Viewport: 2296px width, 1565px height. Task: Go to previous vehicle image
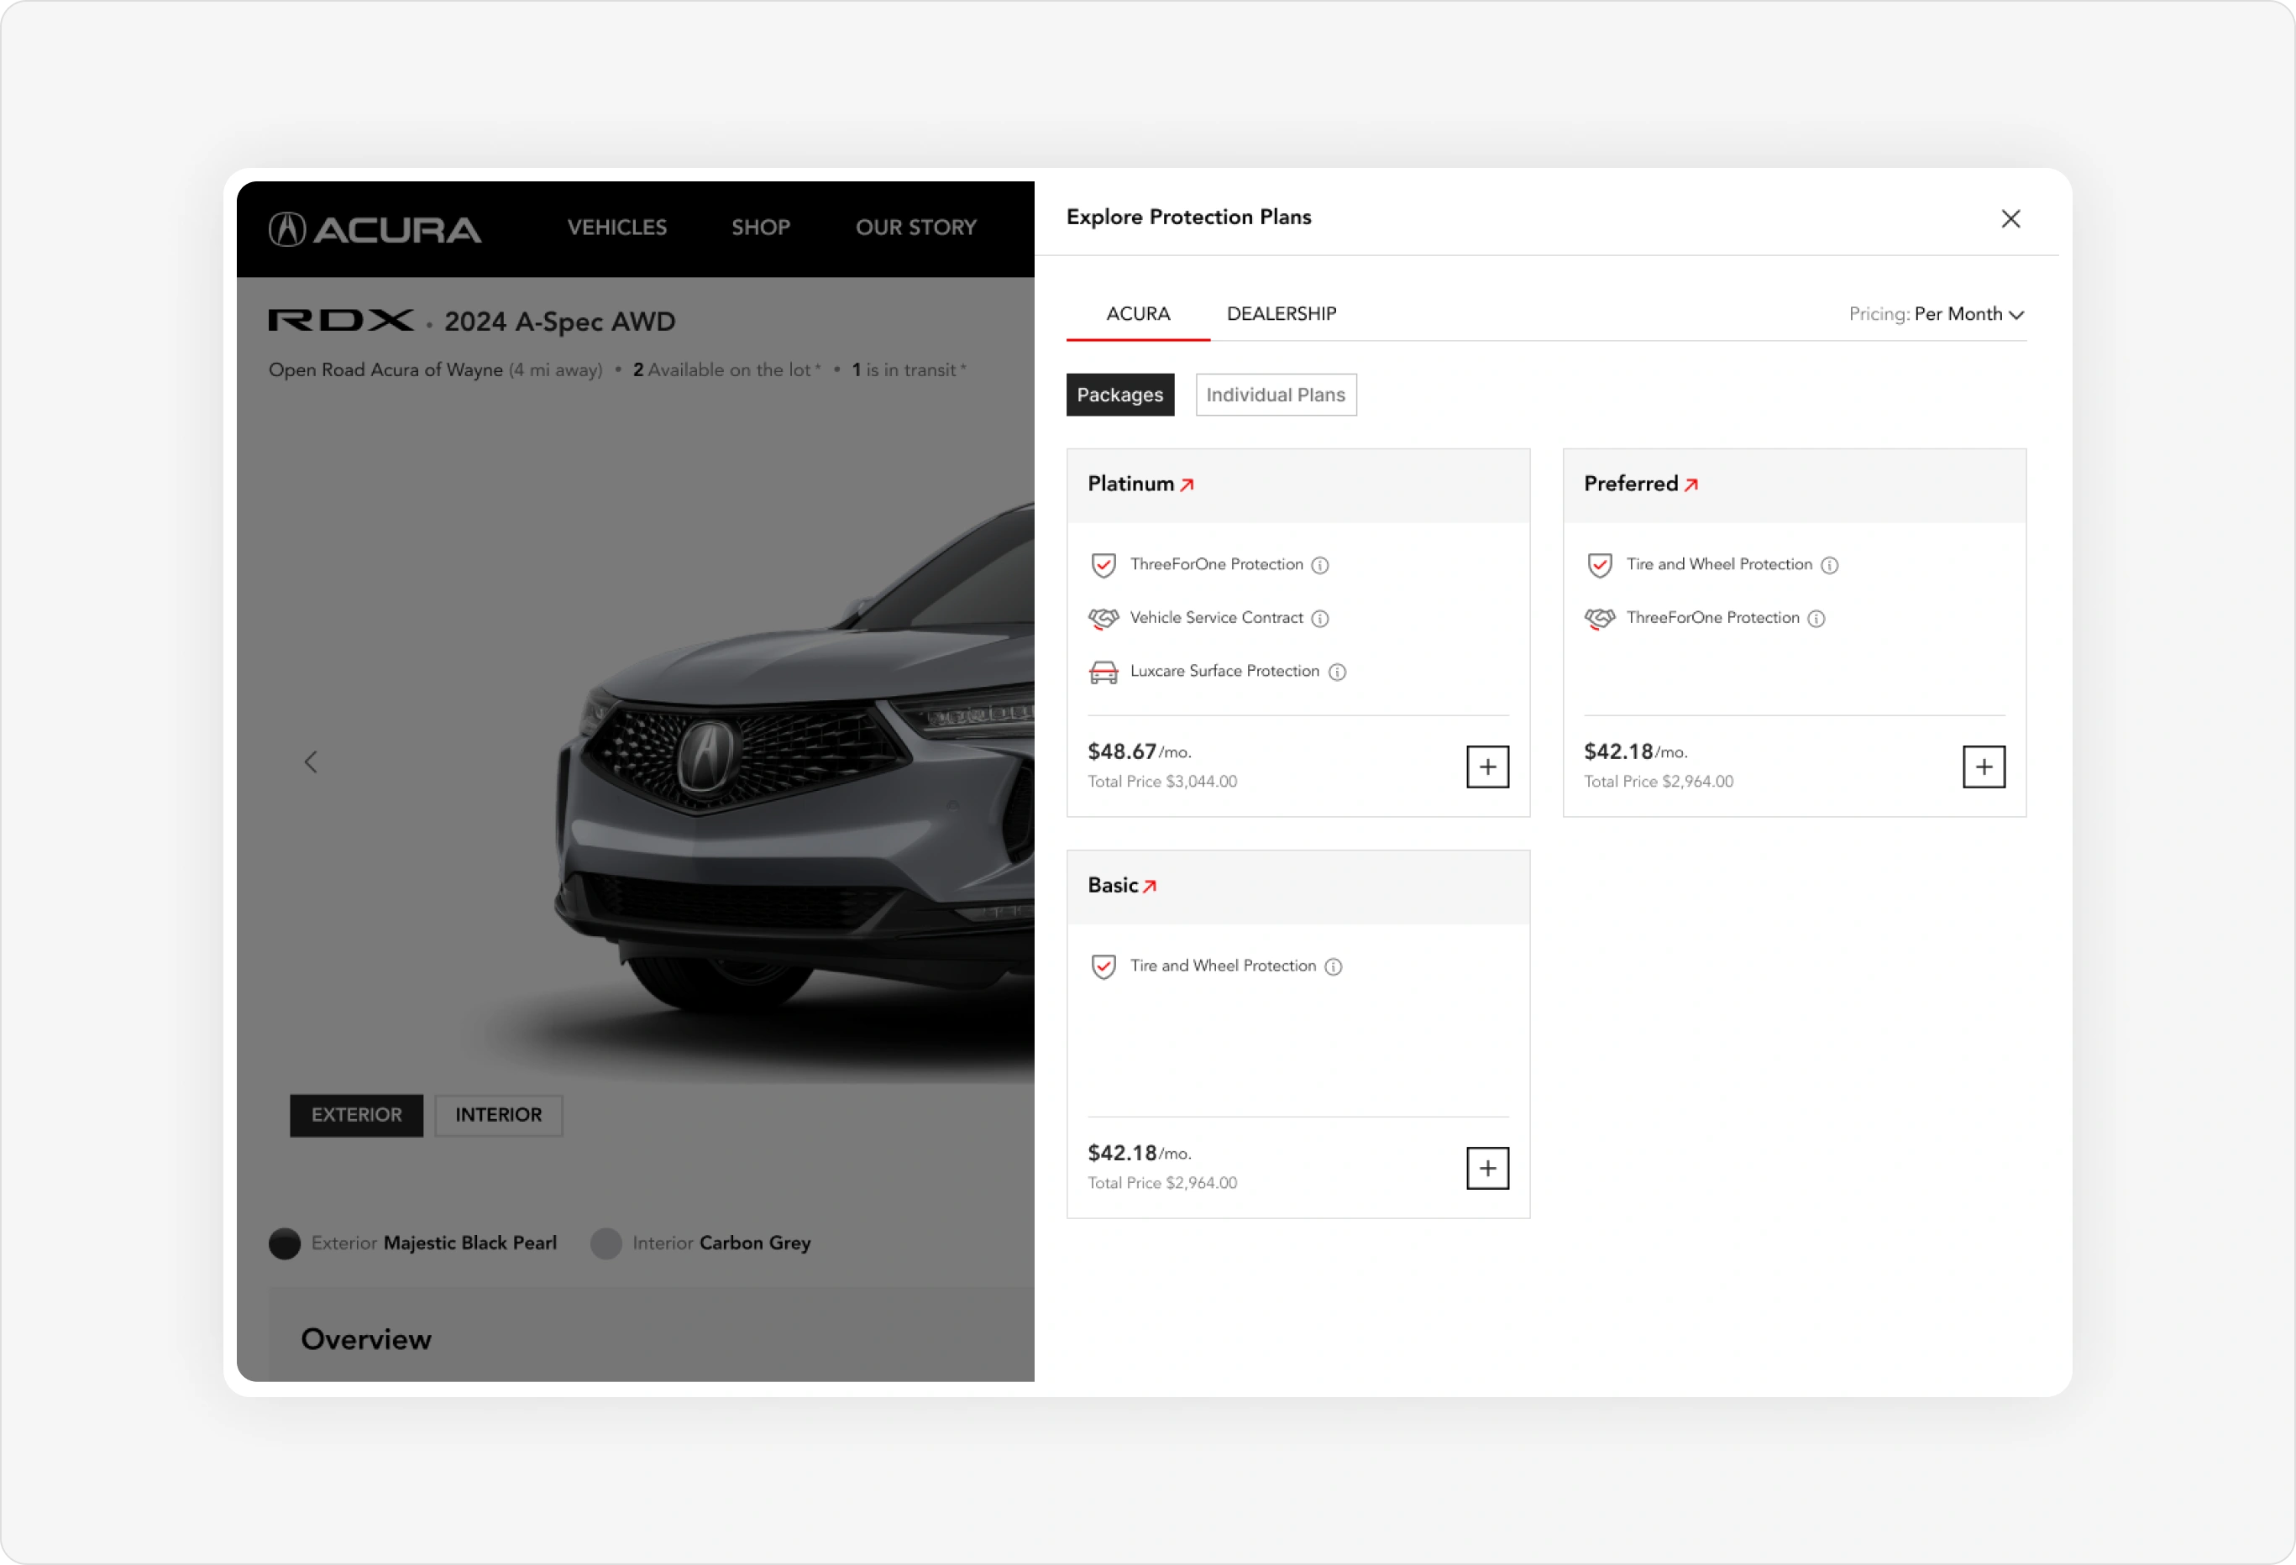[312, 762]
